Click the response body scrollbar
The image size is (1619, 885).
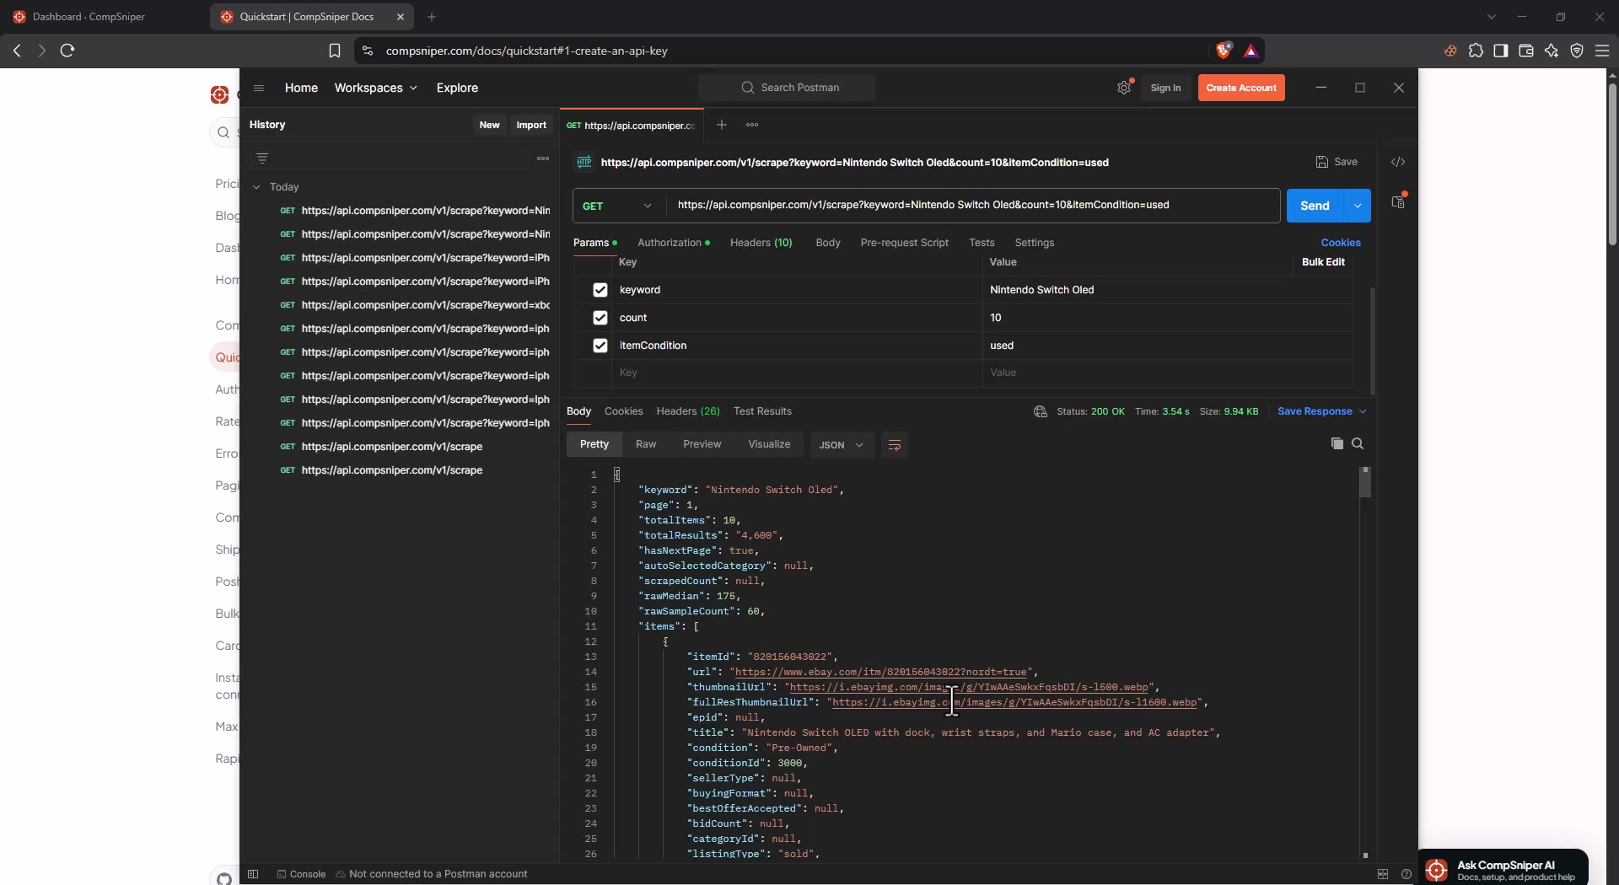pos(1365,483)
